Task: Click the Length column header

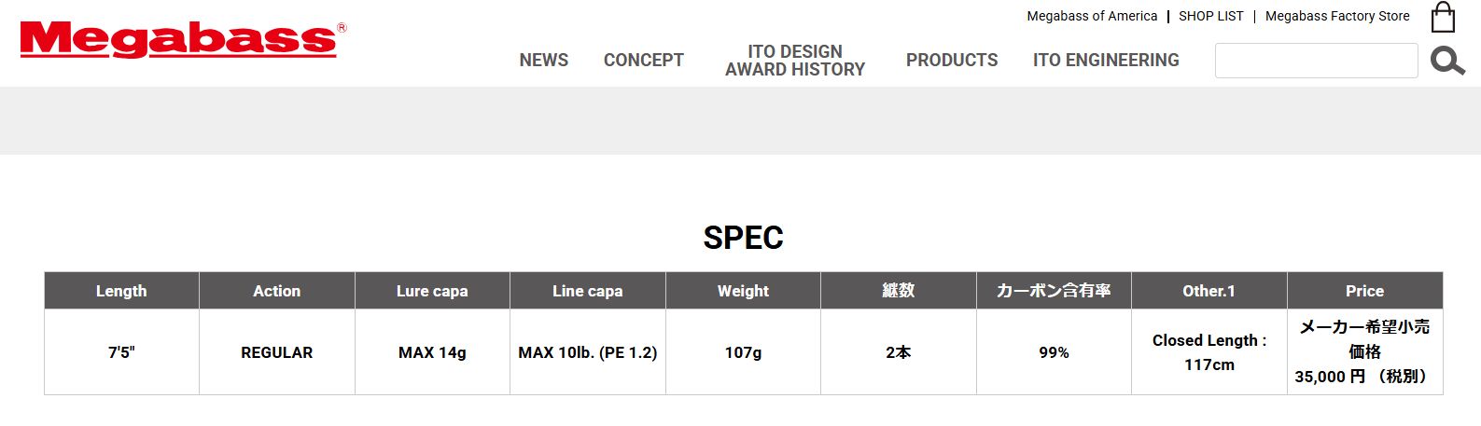Action: [x=121, y=291]
